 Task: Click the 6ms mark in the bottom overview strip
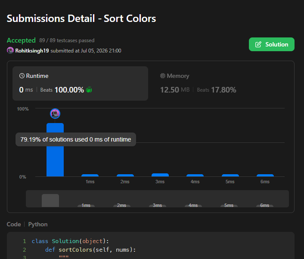click(265, 205)
